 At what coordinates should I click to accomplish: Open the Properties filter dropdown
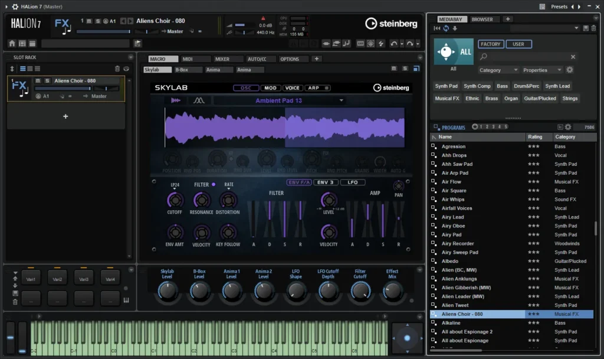pos(543,70)
